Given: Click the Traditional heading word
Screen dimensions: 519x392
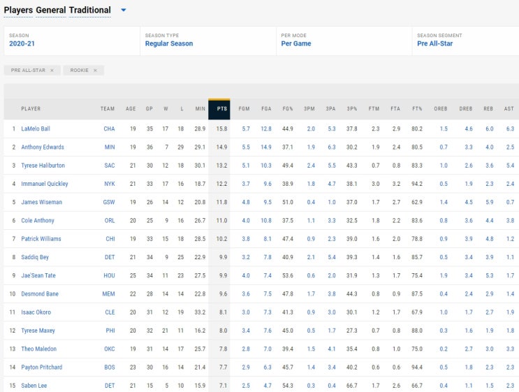Looking at the screenshot, I should (x=89, y=10).
